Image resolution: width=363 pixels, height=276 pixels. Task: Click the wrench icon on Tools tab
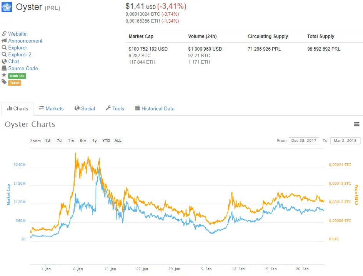108,108
